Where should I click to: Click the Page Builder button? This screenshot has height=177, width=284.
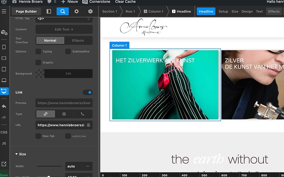26,11
